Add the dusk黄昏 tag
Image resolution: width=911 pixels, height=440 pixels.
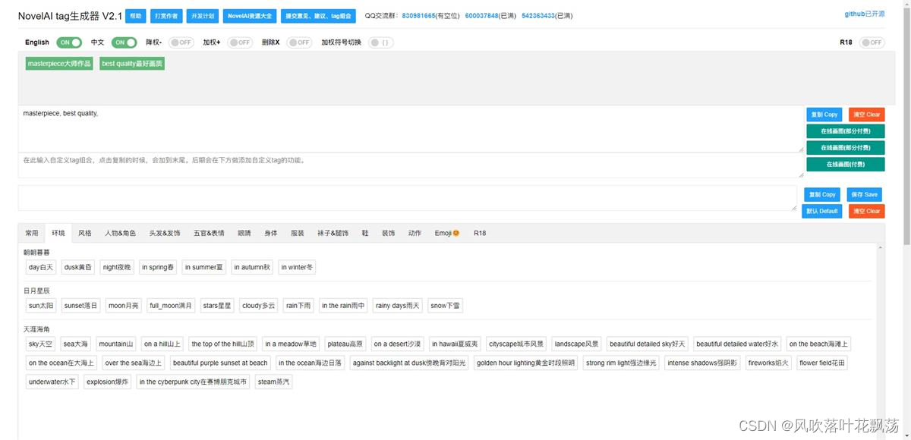pos(78,267)
